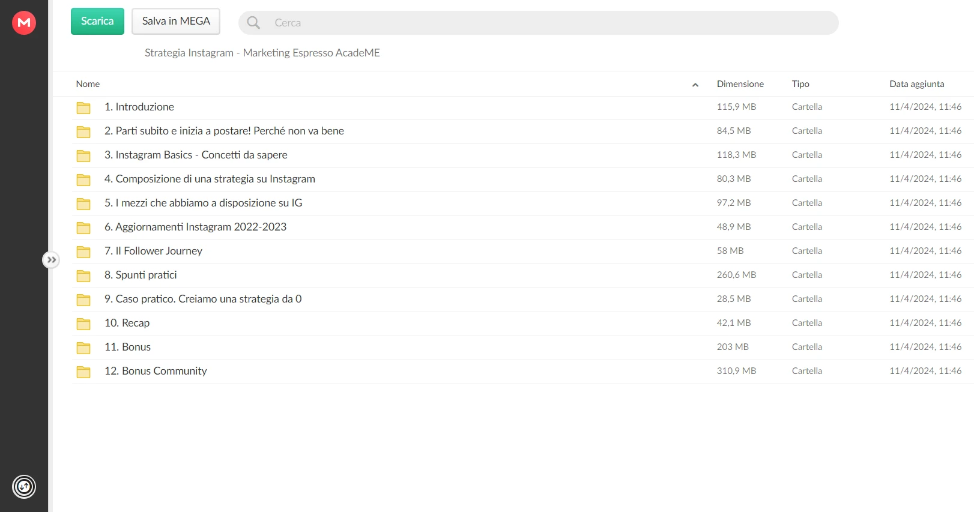Click folder icon of 8. Spunti pratici

83,276
